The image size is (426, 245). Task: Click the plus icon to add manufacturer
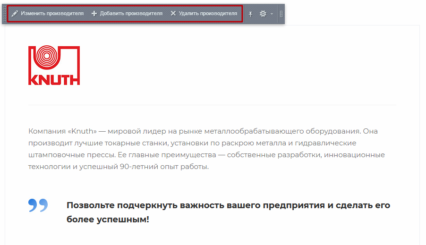point(94,14)
